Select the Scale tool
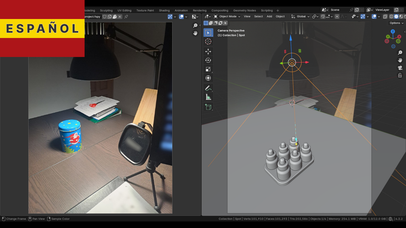This screenshot has width=406, height=228. tap(208, 69)
